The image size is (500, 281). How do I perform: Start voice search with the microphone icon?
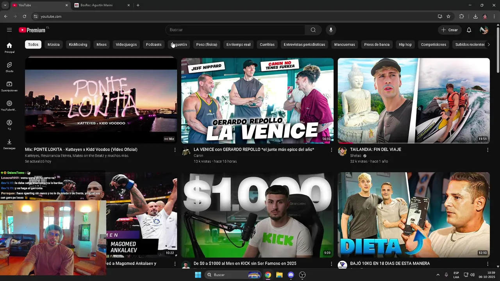click(331, 30)
